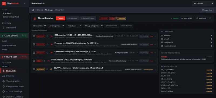Click the c2_beaconing monitor health entry
This screenshot has width=216, height=98.
pos(186,79)
